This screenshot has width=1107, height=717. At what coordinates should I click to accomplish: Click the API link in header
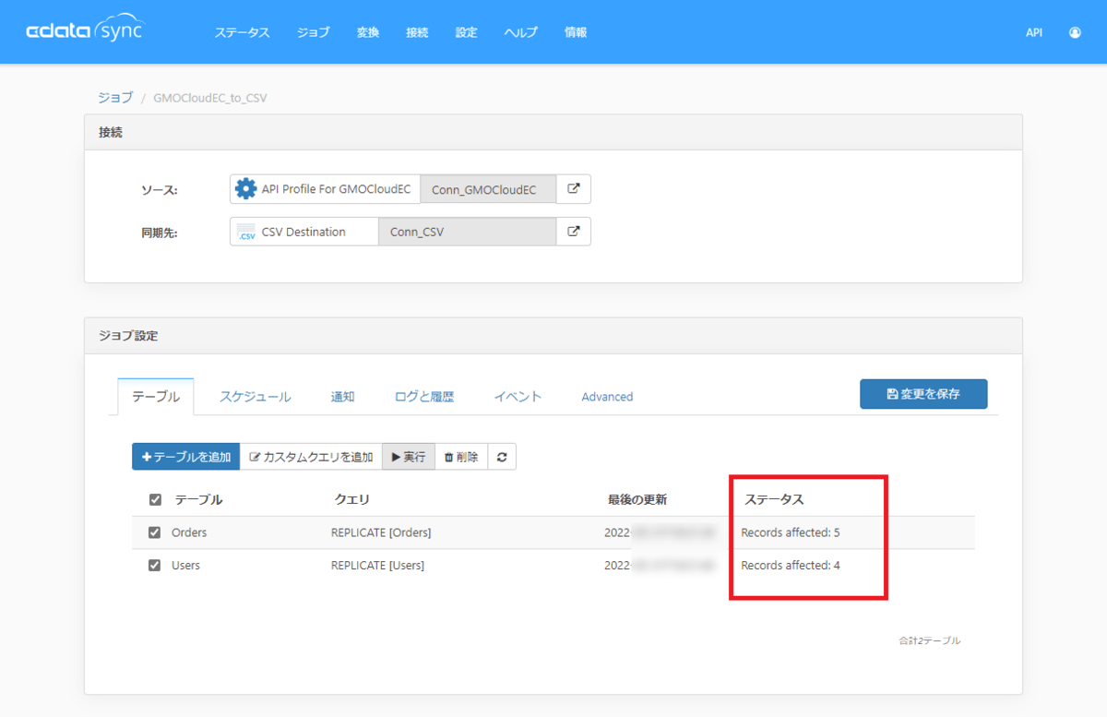(x=1034, y=32)
